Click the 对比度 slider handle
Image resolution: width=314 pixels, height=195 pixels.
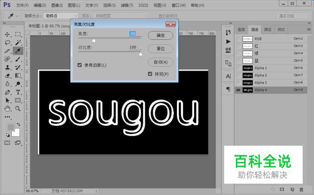click(140, 54)
